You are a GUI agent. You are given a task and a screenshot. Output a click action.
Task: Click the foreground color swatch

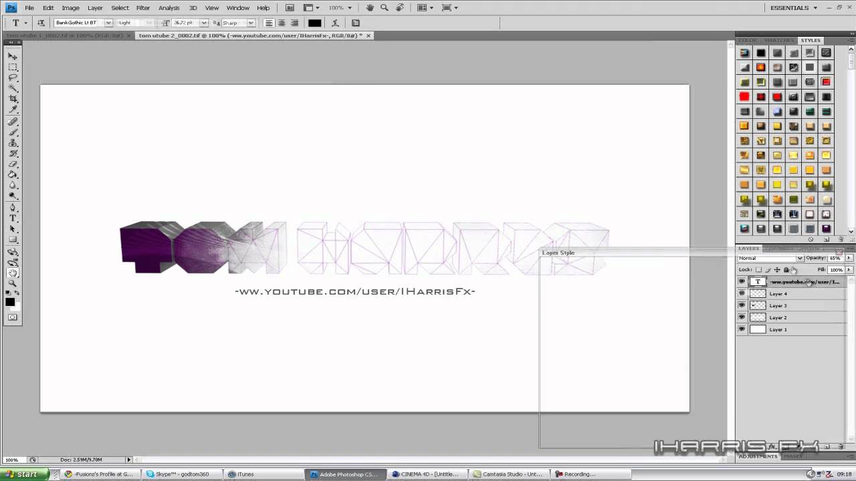(x=10, y=302)
